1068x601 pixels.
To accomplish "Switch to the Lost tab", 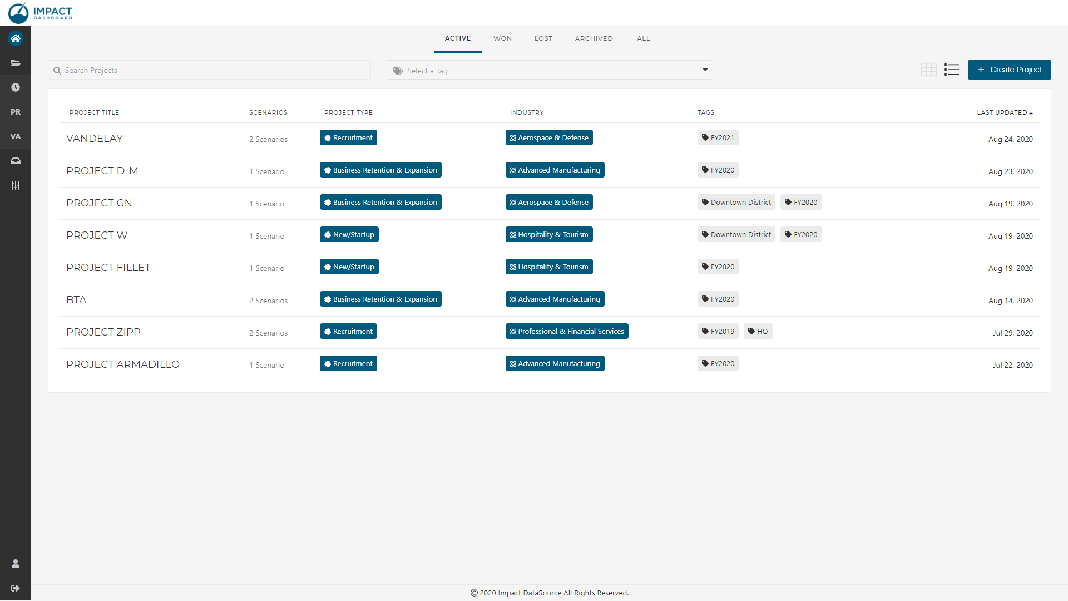I will (x=543, y=38).
